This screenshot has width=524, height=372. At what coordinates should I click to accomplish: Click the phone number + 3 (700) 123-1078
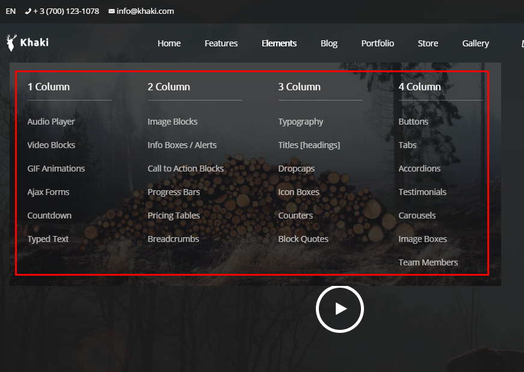[x=62, y=11]
